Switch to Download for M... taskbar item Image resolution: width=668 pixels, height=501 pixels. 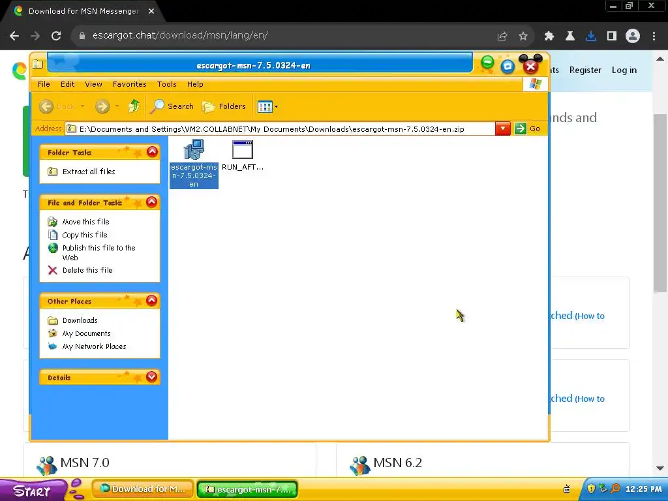(143, 489)
